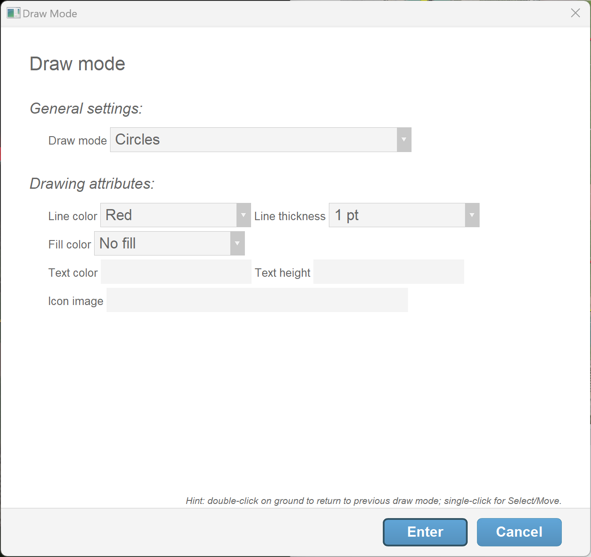Click the Icon image label
This screenshot has height=557, width=591.
[76, 301]
